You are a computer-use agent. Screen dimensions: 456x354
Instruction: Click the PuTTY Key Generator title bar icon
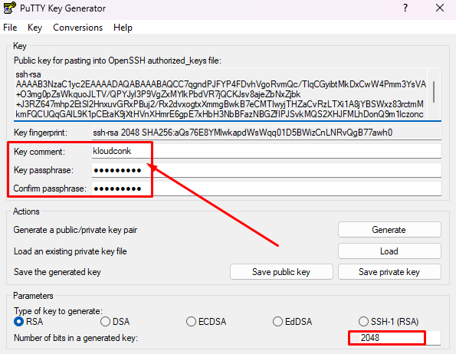9,8
